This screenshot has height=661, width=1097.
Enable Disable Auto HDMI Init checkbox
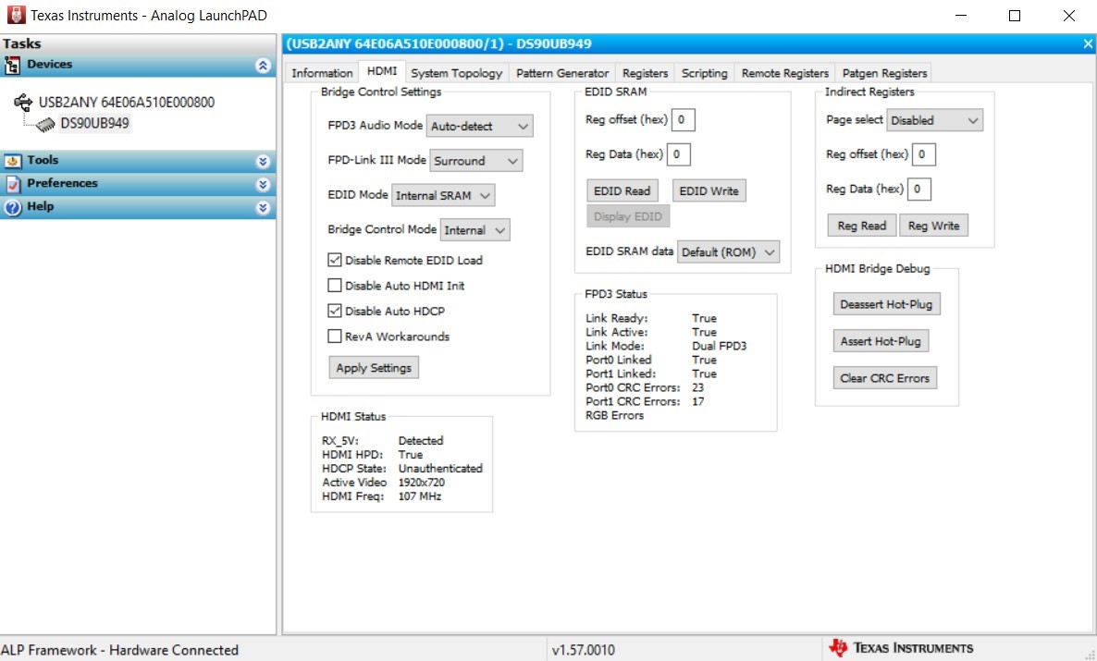click(x=335, y=286)
